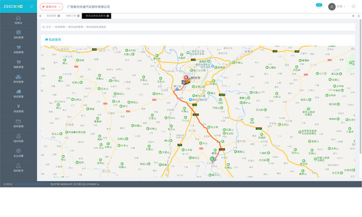Click the 柳江站 station marker on map
Viewport: 362px width, 217px height.
pyautogui.click(x=177, y=89)
